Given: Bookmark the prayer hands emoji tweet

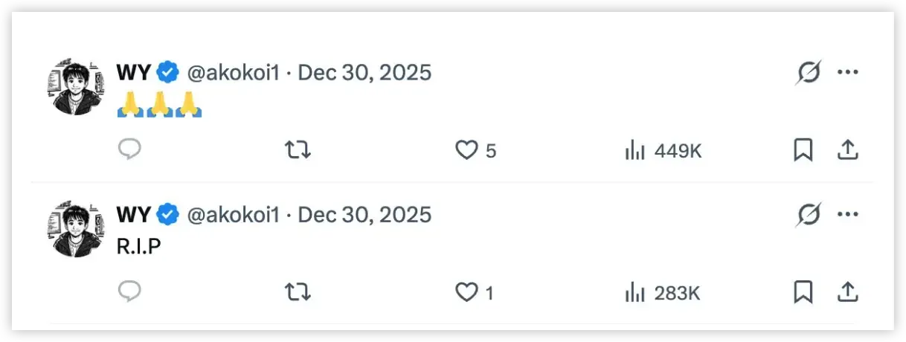Looking at the screenshot, I should coord(803,150).
